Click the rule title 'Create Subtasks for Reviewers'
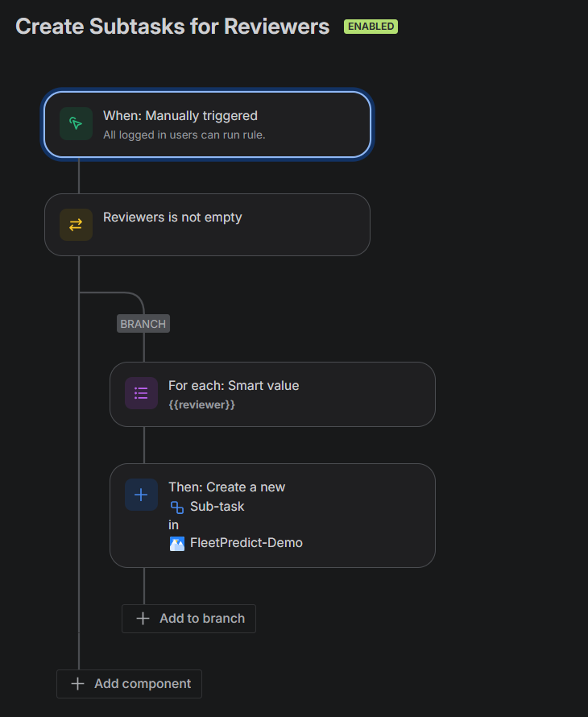 (x=172, y=26)
